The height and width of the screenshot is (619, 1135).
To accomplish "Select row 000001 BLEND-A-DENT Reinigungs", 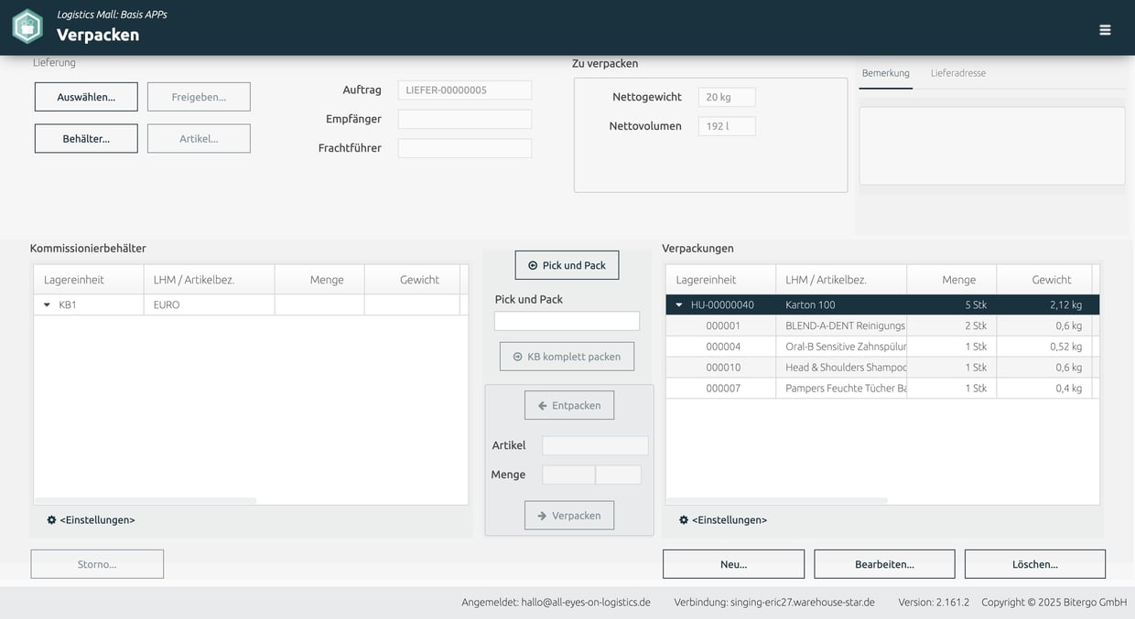I will [x=882, y=326].
